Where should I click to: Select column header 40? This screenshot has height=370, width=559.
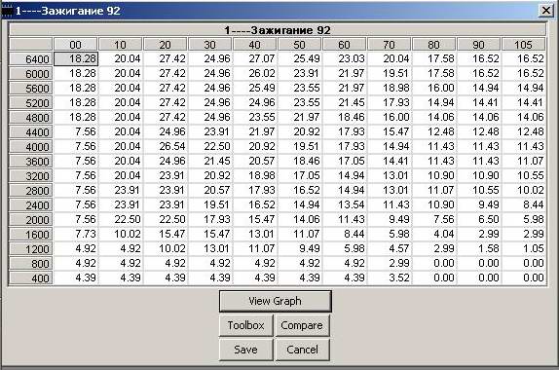pos(254,45)
